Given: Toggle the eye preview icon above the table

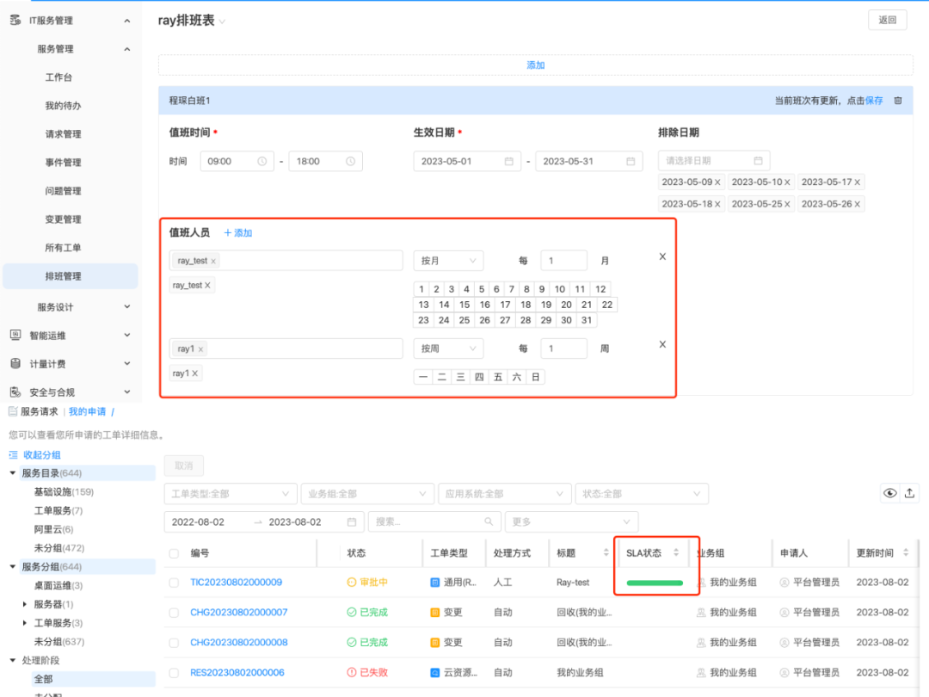Looking at the screenshot, I should (889, 492).
